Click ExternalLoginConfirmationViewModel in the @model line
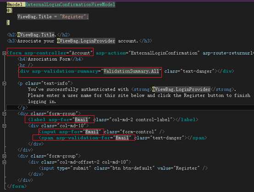 [70, 5]
